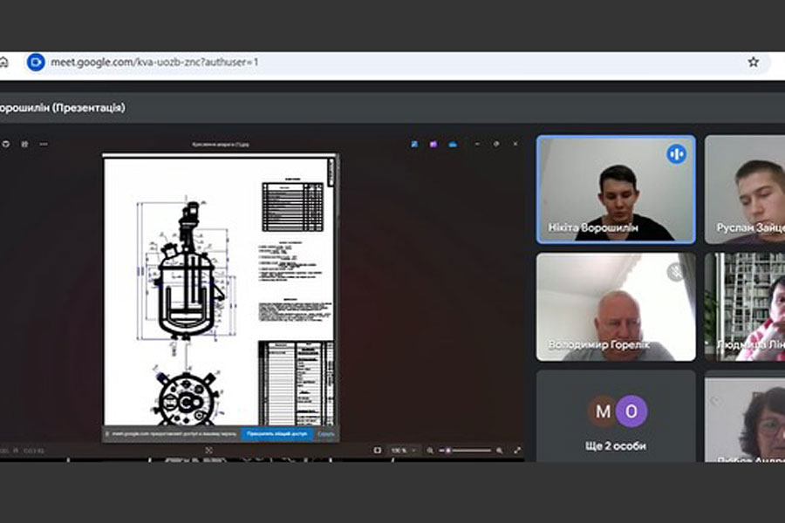Screen dimensions: 785x523
Task: Select Руслан Зайцев video tile
Action: click(745, 189)
